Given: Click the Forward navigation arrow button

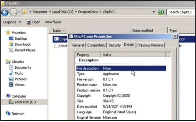Looking at the screenshot, I should 13,12.
